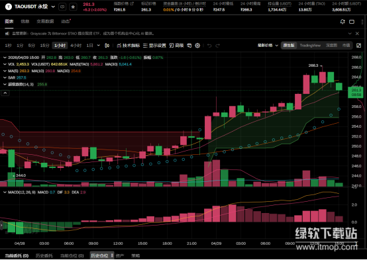Click the 04/29 date on time axis
The image size is (367, 260).
coord(216,243)
